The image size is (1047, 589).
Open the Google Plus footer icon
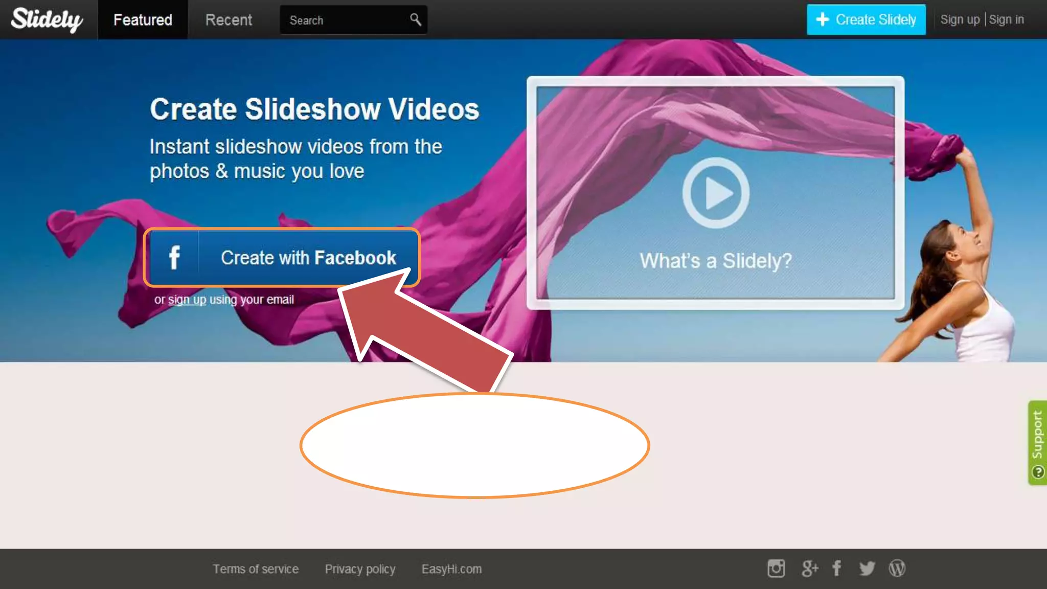coord(809,568)
